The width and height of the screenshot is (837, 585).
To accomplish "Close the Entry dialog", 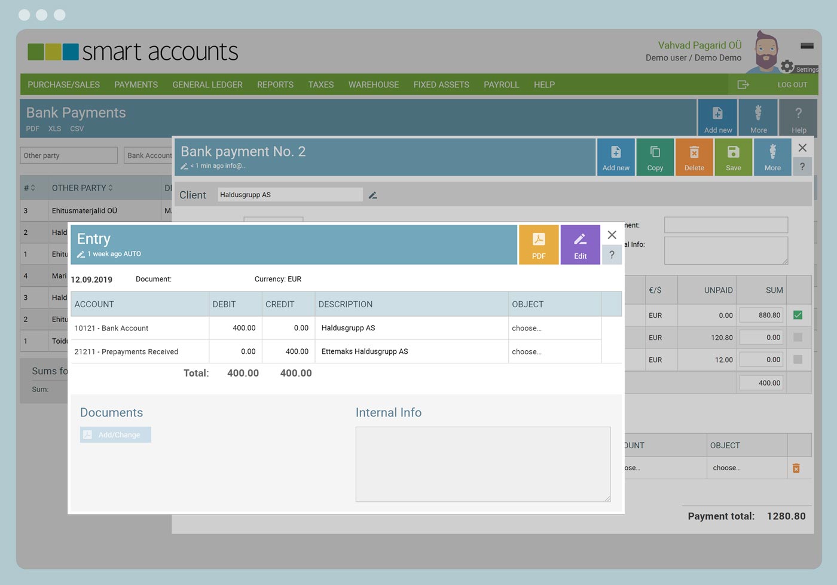I will click(612, 235).
